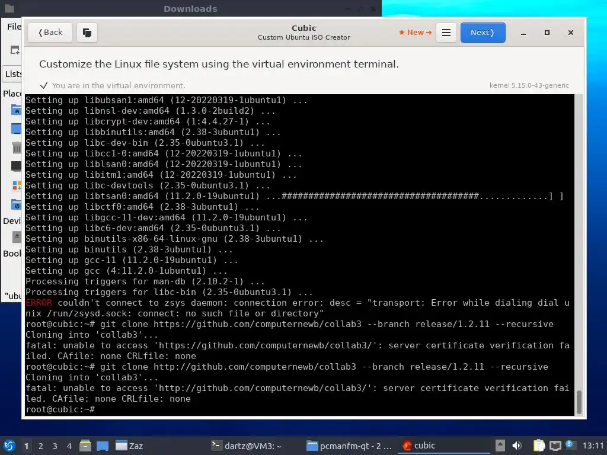Click the 'kernel 5.15.0-43-generic' label
Image resolution: width=607 pixels, height=455 pixels.
529,85
